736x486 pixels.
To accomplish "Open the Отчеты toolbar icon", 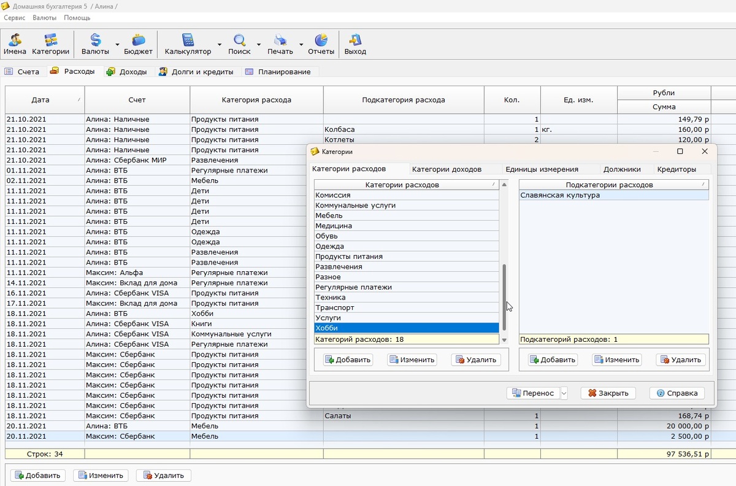I will tap(321, 45).
